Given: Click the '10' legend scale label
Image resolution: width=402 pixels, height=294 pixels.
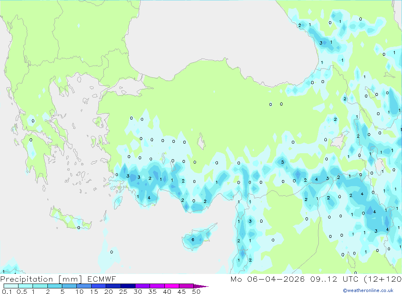Looking at the screenshot, I should [80, 292].
